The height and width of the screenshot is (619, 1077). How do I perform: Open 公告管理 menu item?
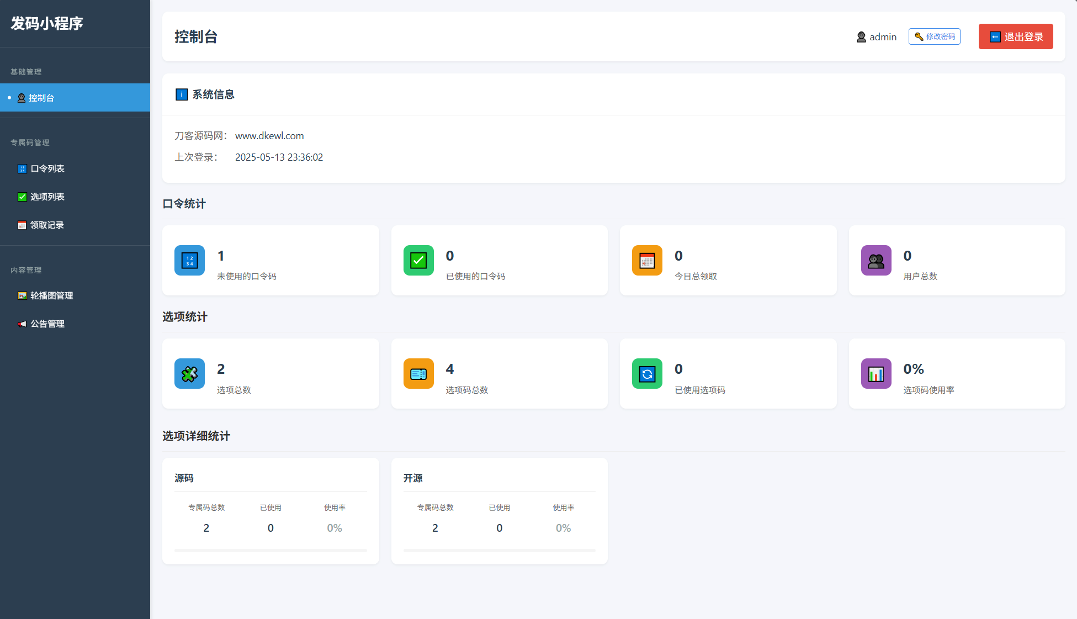coord(47,324)
